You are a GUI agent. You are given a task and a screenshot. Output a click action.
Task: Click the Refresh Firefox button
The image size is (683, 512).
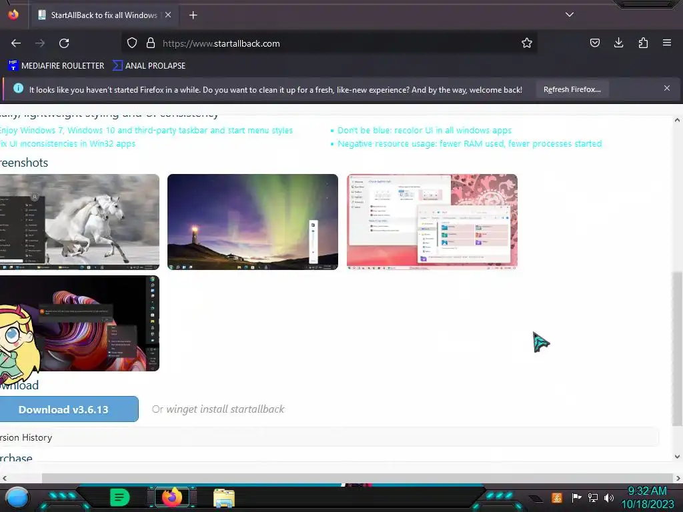pos(572,89)
